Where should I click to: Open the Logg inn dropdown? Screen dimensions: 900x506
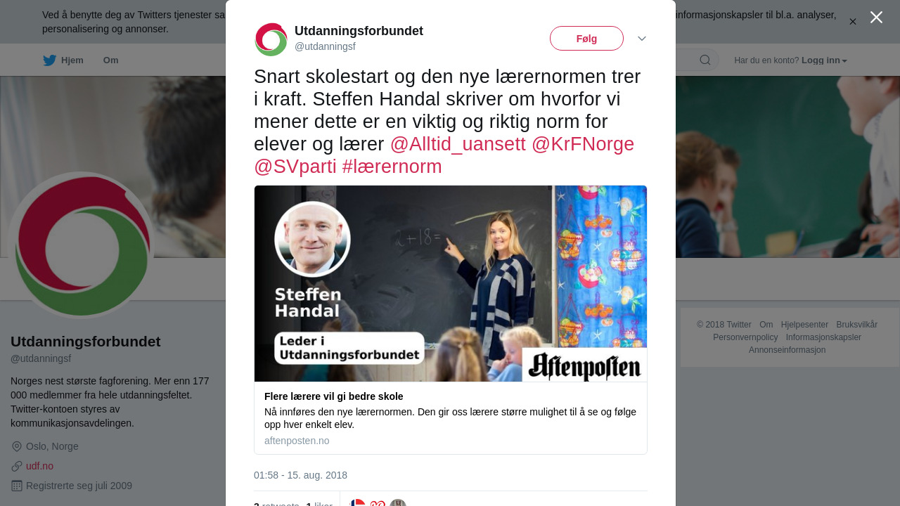(x=824, y=60)
